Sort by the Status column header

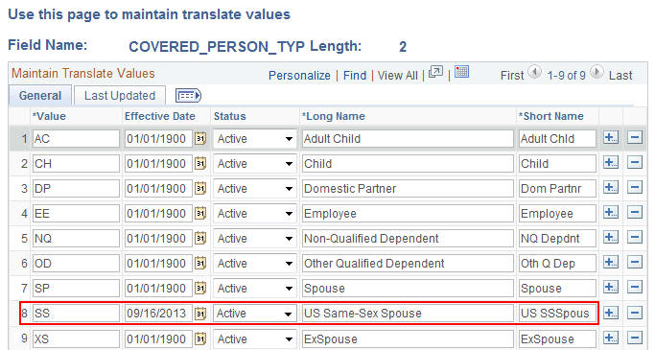click(x=230, y=116)
